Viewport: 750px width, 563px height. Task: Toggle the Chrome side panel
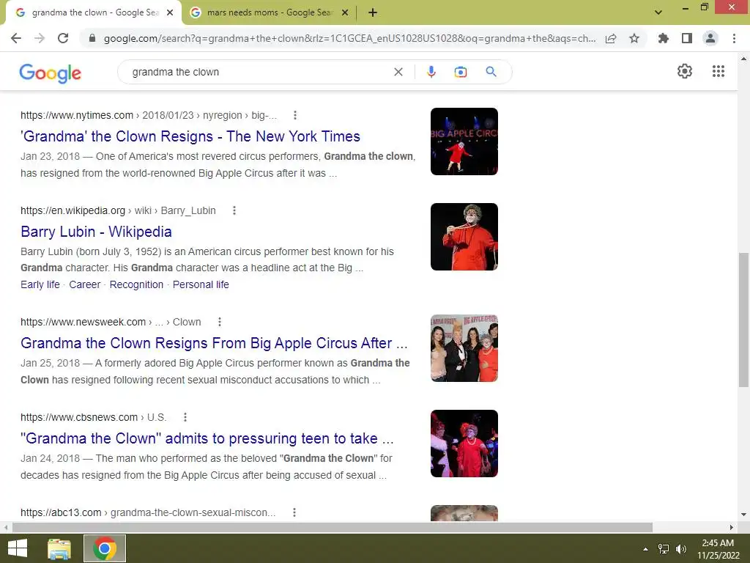[687, 38]
